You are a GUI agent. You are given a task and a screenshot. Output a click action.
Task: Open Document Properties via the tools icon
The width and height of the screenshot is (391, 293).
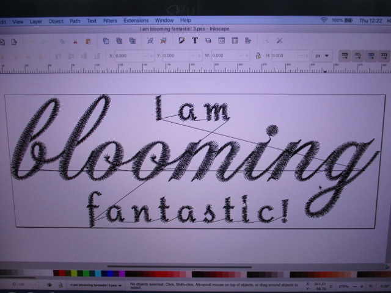coord(280,40)
